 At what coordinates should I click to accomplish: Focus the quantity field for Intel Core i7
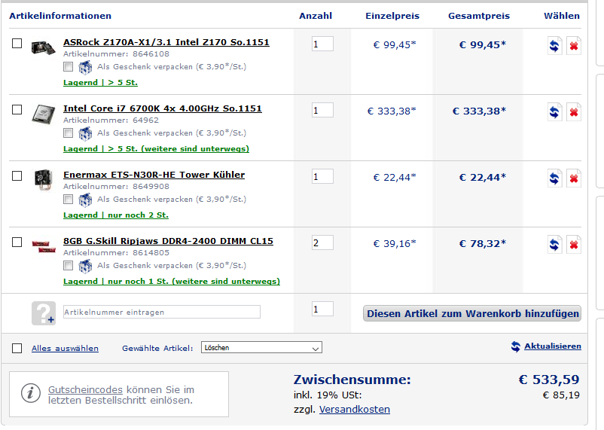pyautogui.click(x=322, y=110)
